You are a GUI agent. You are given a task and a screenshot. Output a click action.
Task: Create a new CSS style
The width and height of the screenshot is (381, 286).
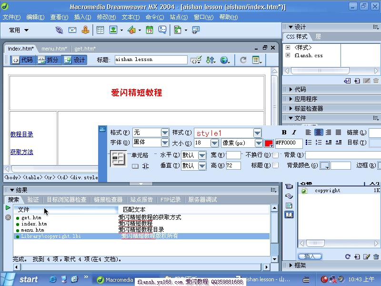click(357, 81)
